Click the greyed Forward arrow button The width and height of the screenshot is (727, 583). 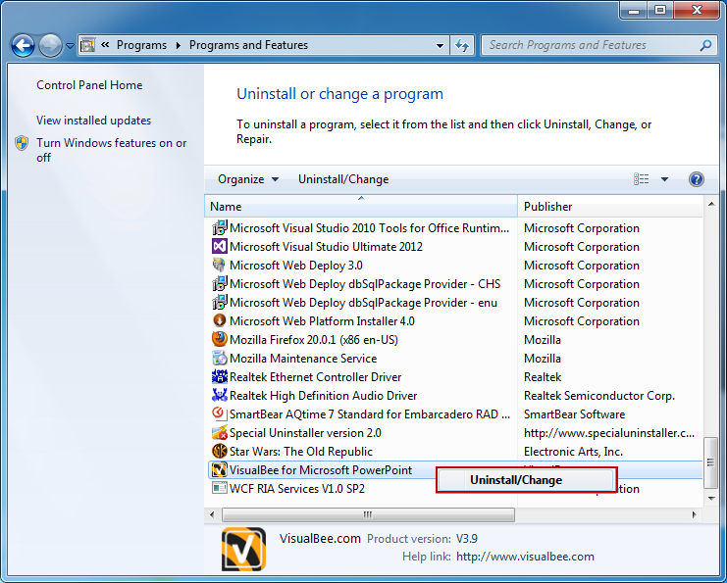click(50, 46)
